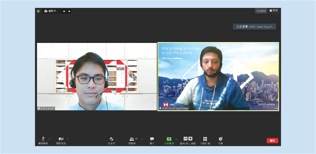Click the red Leave meeting button
316x154 pixels.
click(273, 141)
